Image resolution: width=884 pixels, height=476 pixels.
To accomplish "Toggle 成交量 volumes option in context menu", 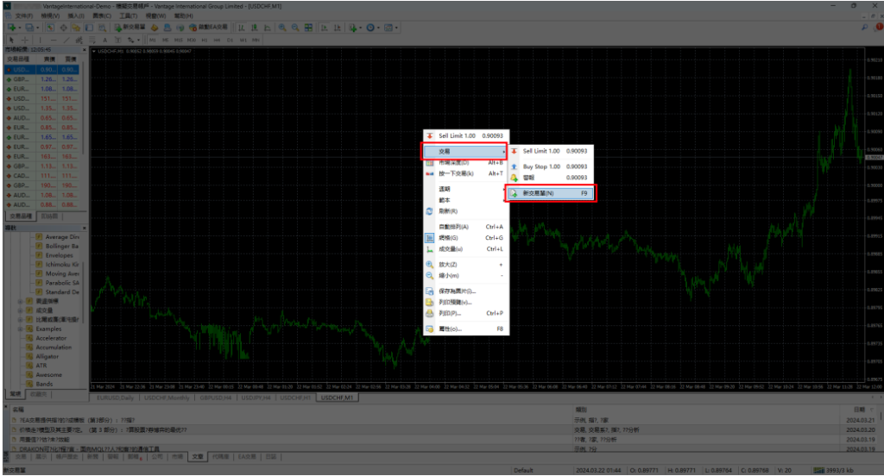I will 450,249.
